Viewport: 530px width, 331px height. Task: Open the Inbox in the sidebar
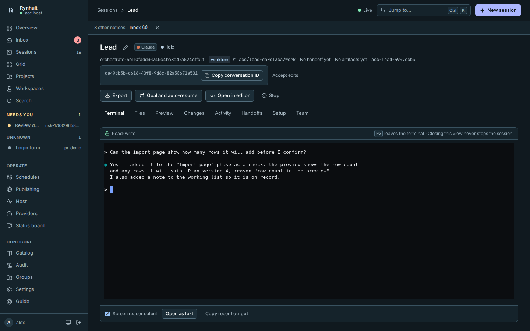click(x=44, y=40)
